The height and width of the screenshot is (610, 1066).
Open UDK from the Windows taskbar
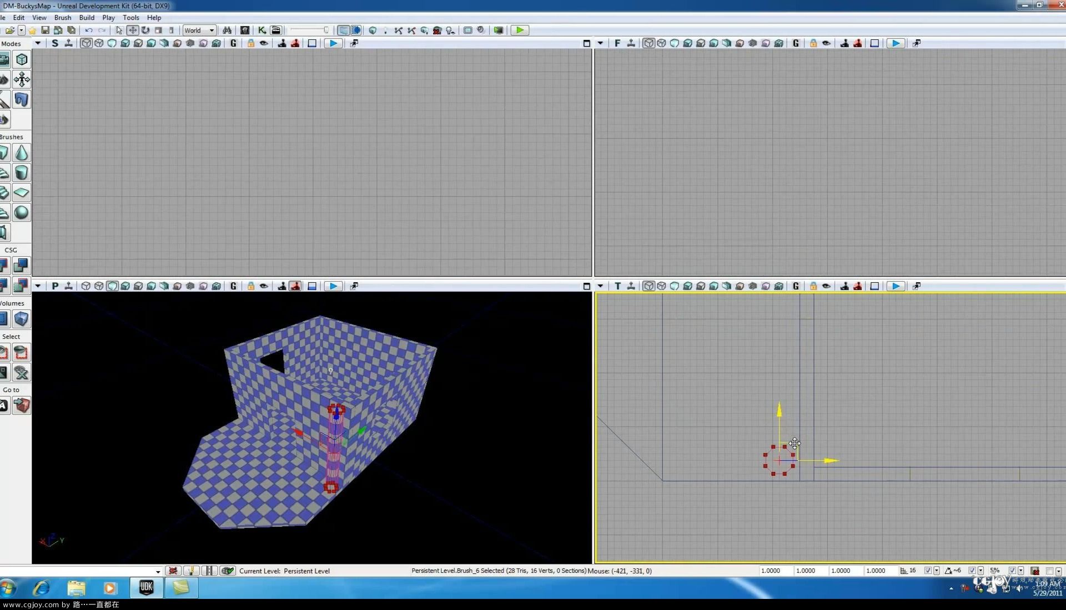tap(147, 588)
